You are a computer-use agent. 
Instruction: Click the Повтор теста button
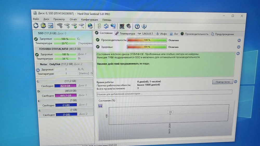tap(223, 82)
